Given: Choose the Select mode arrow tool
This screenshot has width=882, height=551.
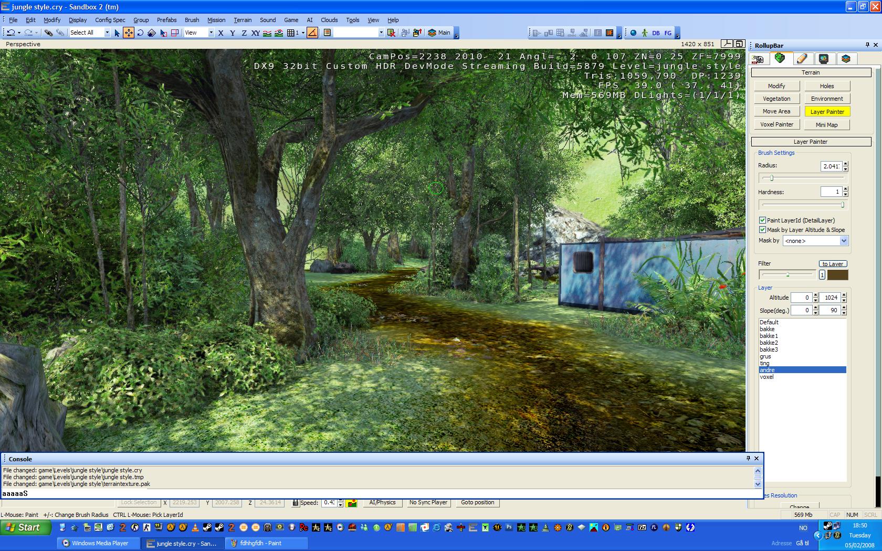Looking at the screenshot, I should 117,33.
